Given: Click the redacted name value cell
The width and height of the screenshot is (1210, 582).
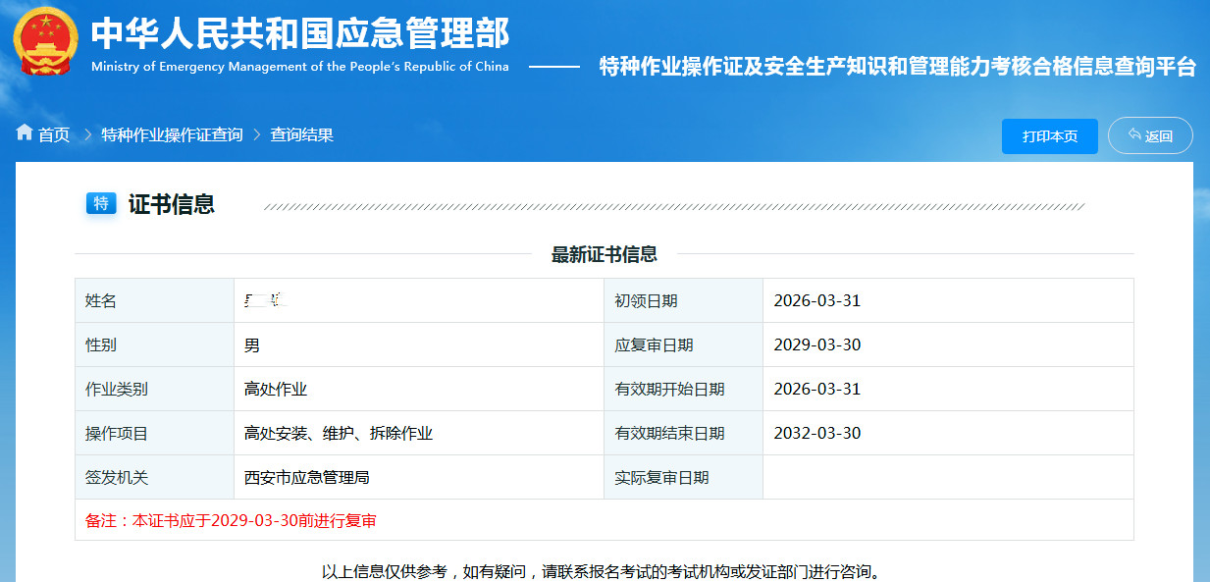Looking at the screenshot, I should coord(419,300).
